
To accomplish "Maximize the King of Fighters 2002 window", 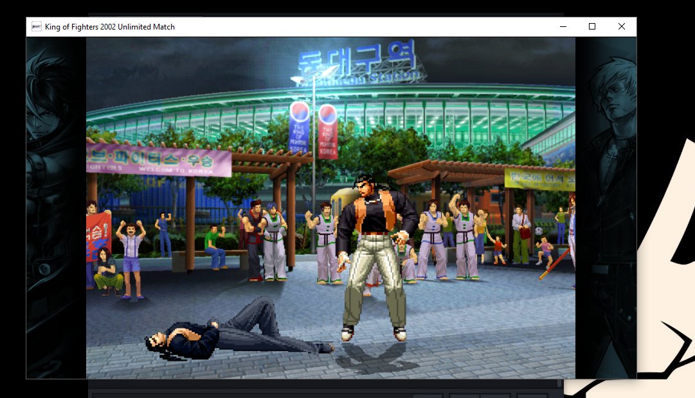I will tap(591, 26).
